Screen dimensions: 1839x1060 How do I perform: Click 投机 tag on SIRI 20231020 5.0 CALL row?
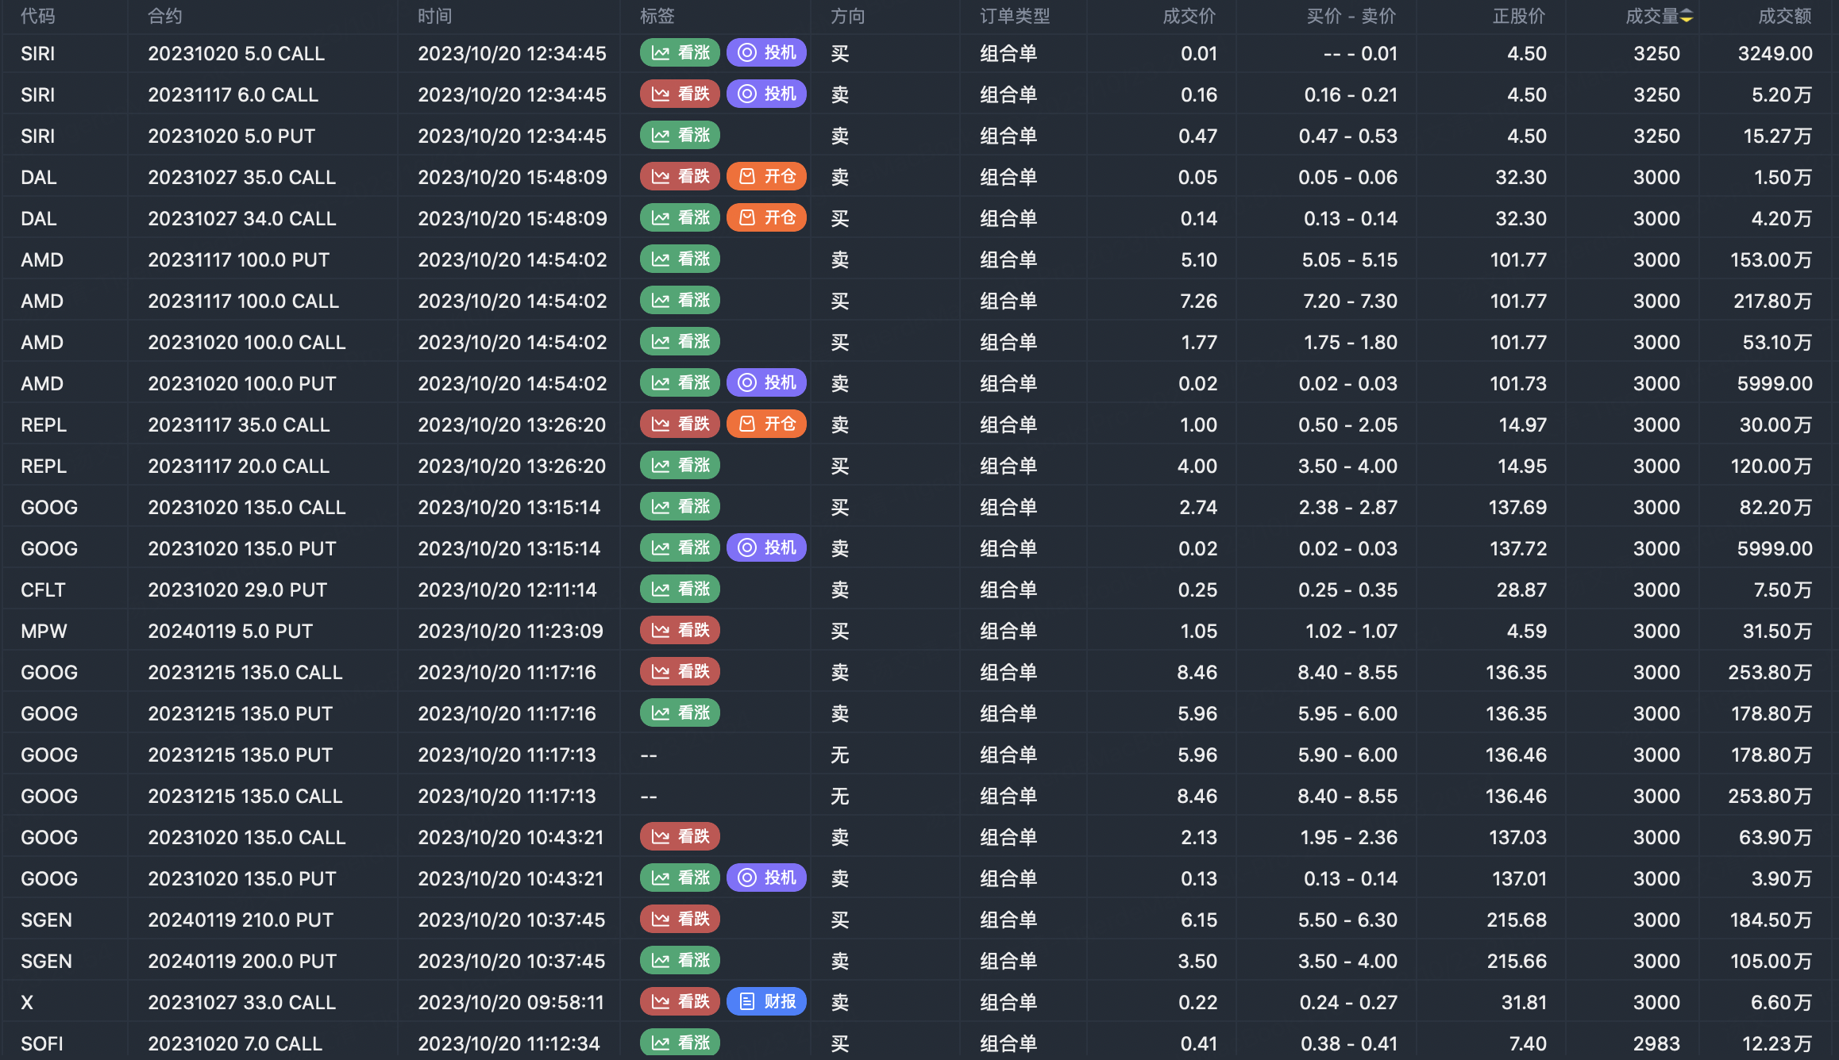(766, 53)
